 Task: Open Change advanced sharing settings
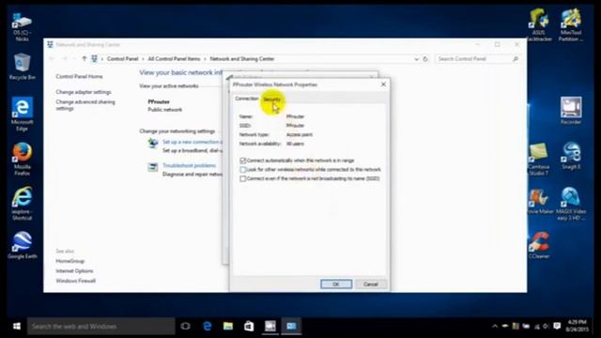85,105
